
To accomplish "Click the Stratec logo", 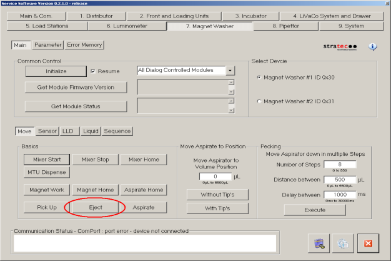I will [x=340, y=47].
